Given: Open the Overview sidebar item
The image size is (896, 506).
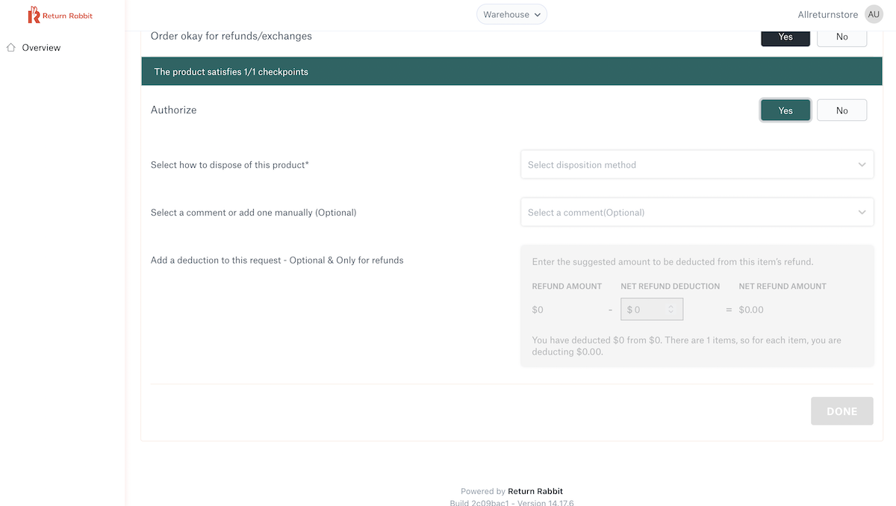Looking at the screenshot, I should tap(41, 48).
